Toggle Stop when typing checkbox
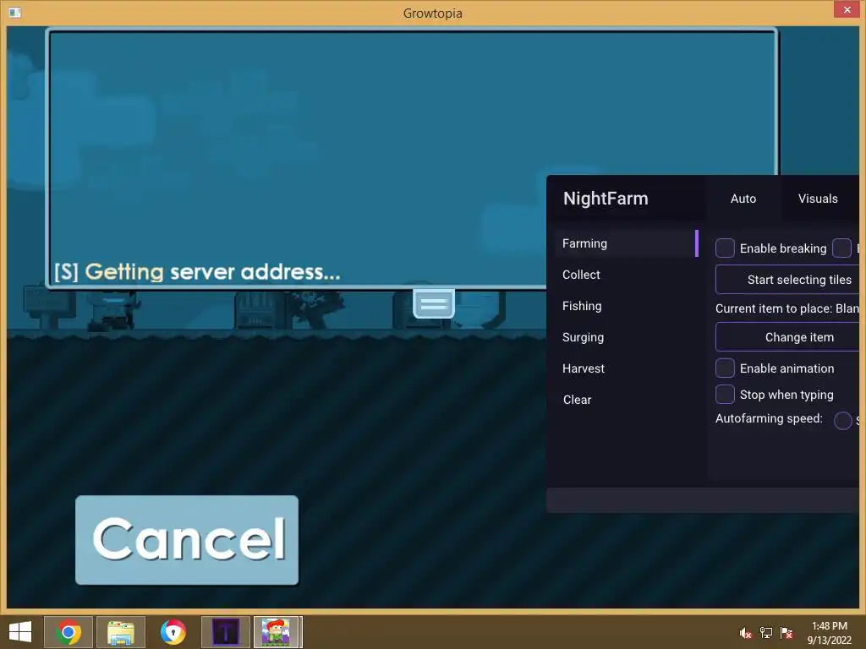Screen dimensions: 866x649 tap(725, 395)
